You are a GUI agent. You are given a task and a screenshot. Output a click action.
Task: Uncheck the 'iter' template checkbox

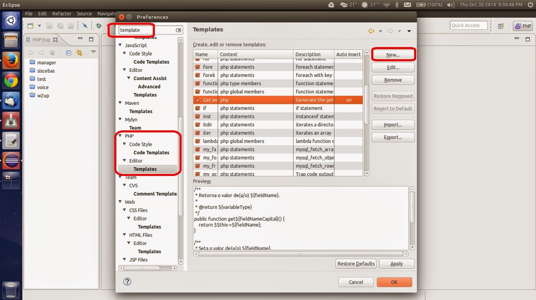point(198,133)
